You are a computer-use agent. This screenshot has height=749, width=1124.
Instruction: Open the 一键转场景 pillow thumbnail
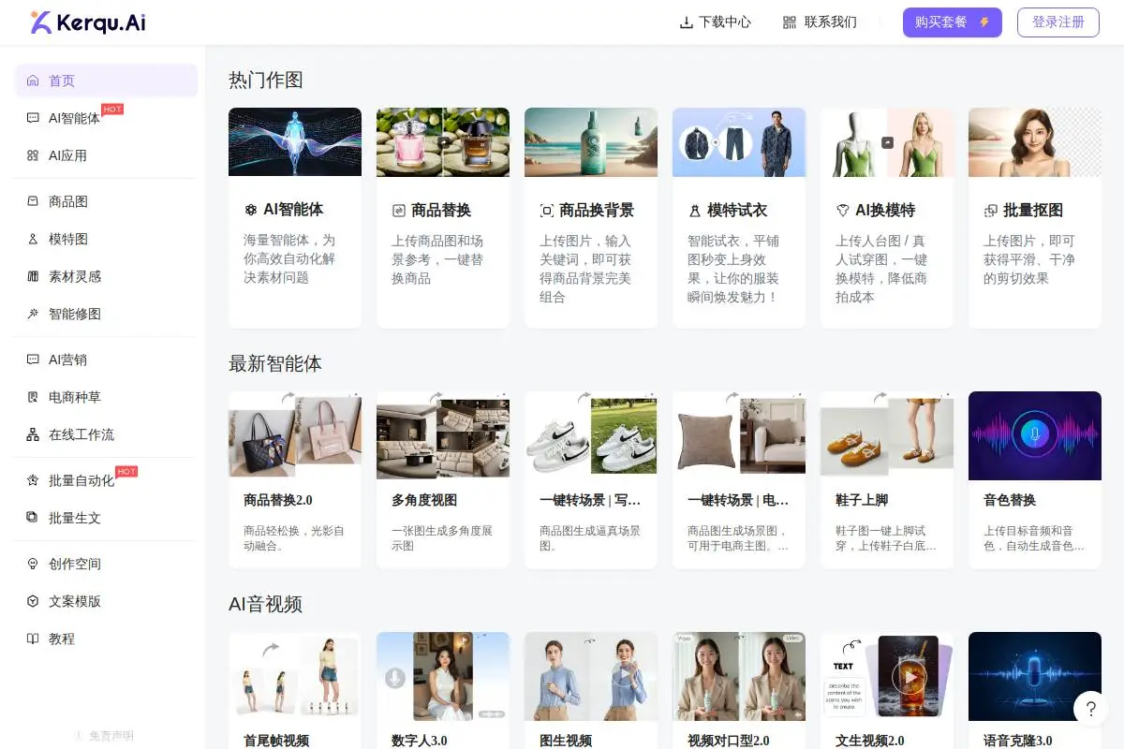(x=739, y=435)
